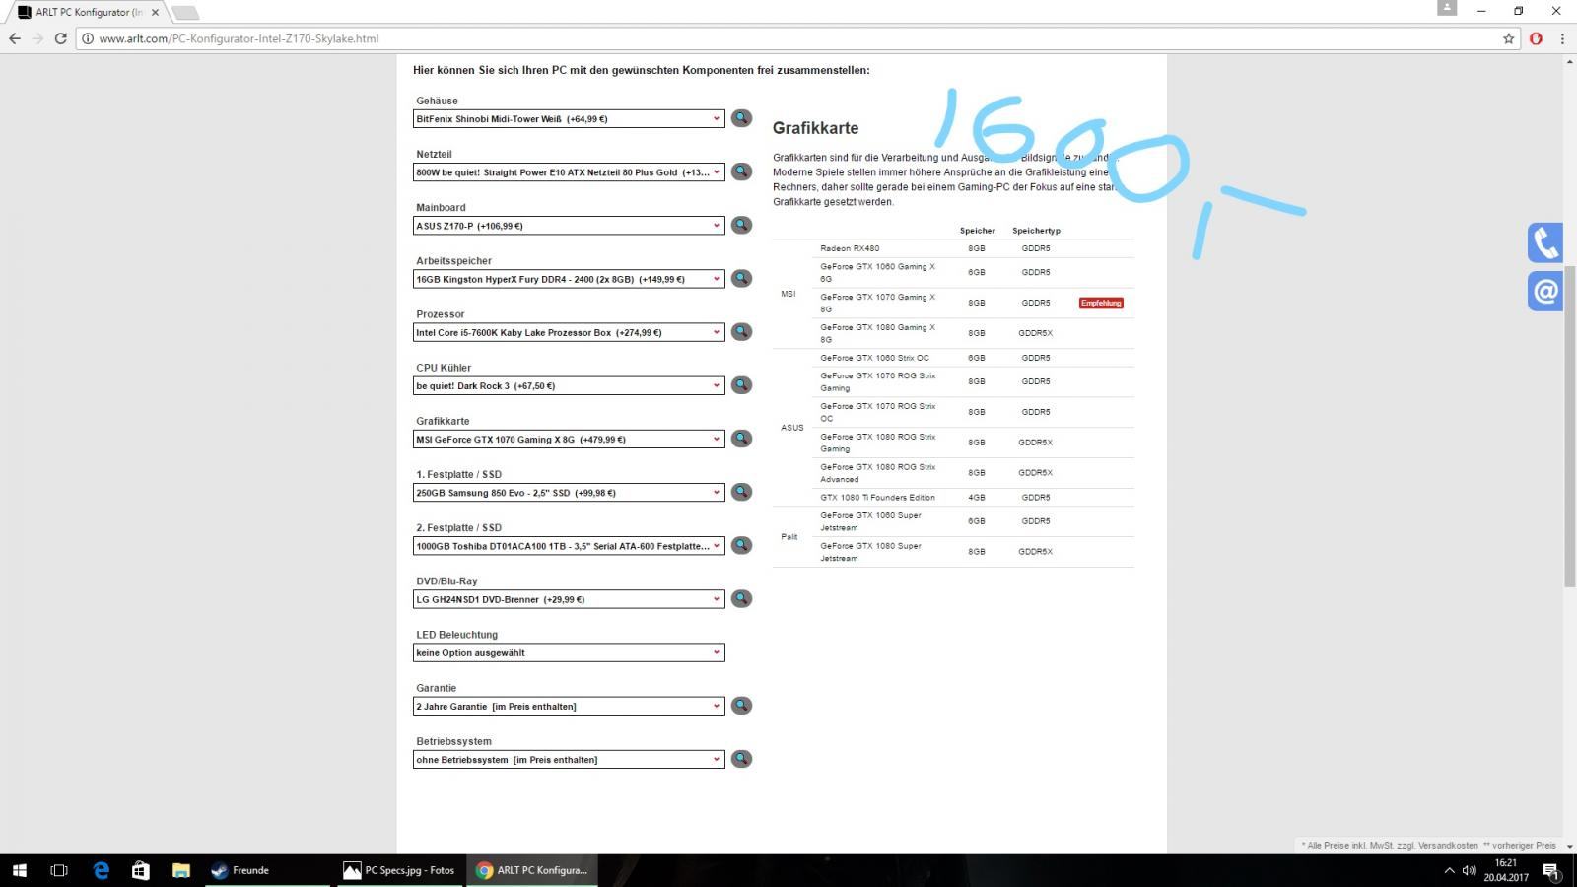
Task: Click the red Empfehlung badge
Action: point(1101,303)
